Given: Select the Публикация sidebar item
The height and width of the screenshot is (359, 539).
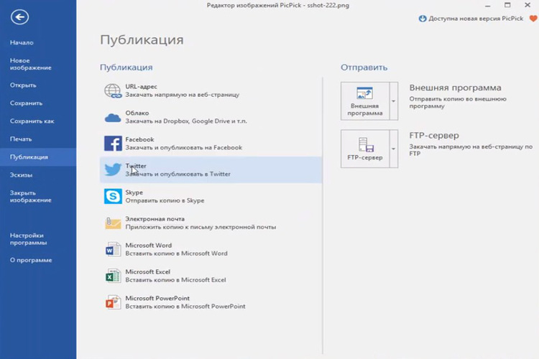Looking at the screenshot, I should pyautogui.click(x=38, y=157).
